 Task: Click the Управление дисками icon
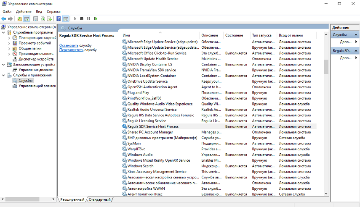coord(15,70)
